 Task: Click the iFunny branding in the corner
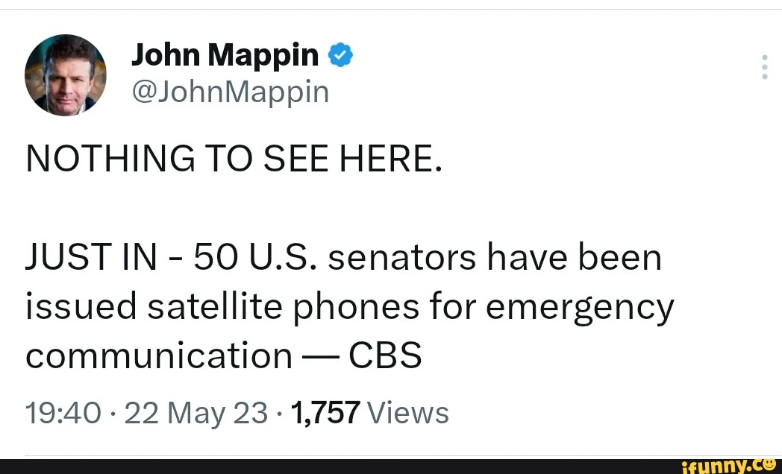click(x=727, y=466)
